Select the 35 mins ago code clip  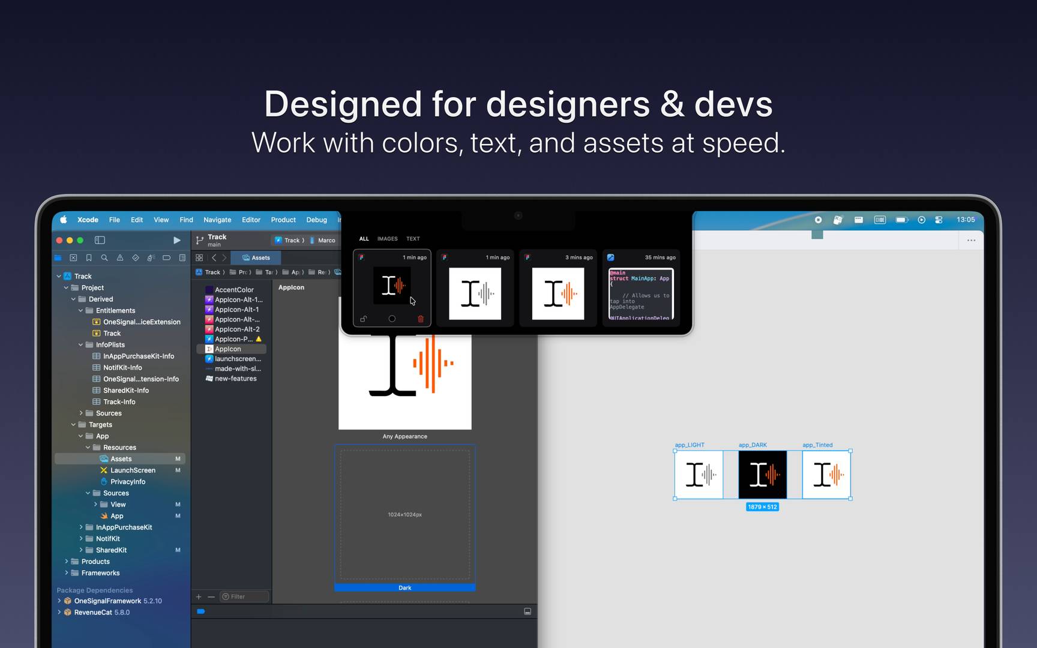click(641, 288)
